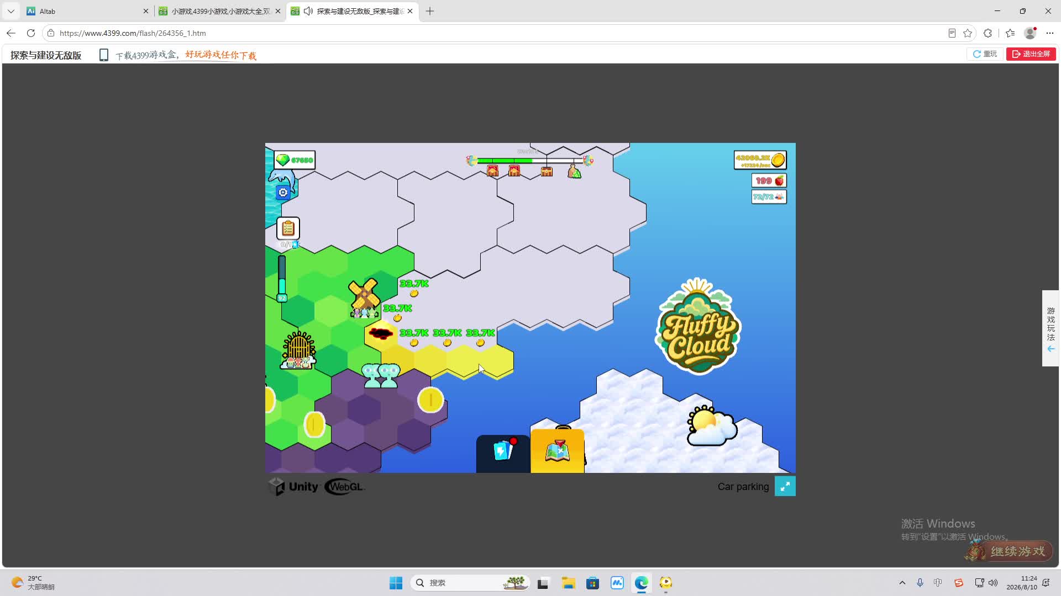This screenshot has height=596, width=1061.
Task: Open the game settings gear icon
Action: pos(283,193)
